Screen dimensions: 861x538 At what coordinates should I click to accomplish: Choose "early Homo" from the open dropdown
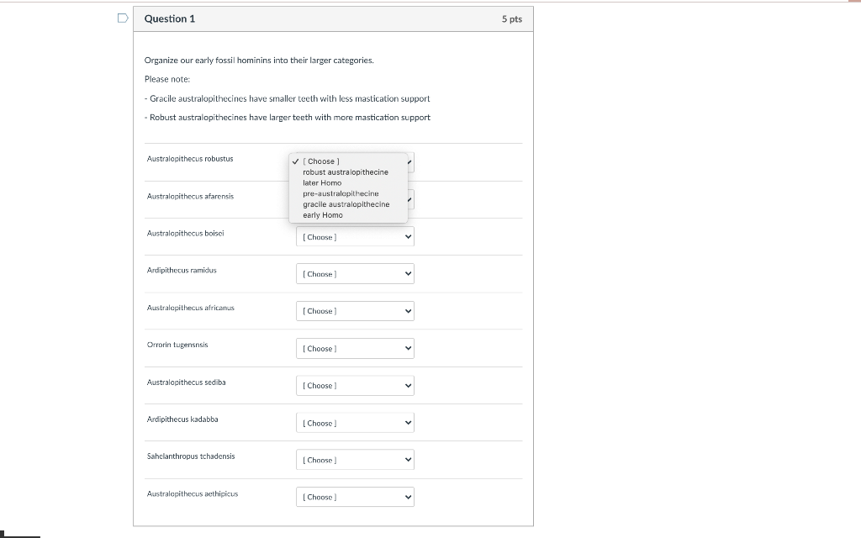tap(321, 215)
